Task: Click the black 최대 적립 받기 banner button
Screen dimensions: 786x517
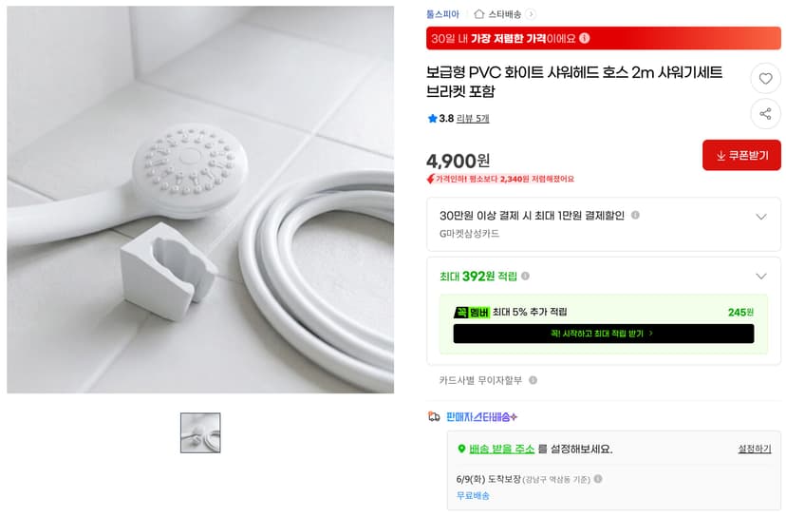Action: [604, 334]
